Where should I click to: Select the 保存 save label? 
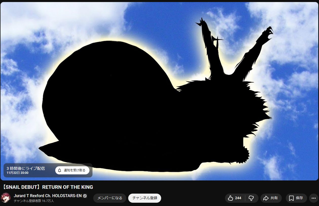coord(299,198)
